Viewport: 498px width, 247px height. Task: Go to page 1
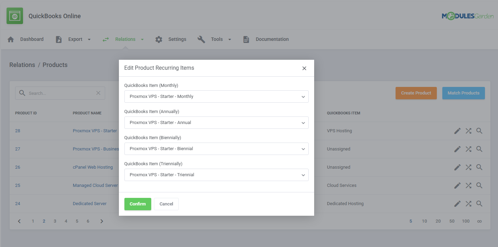(x=33, y=221)
